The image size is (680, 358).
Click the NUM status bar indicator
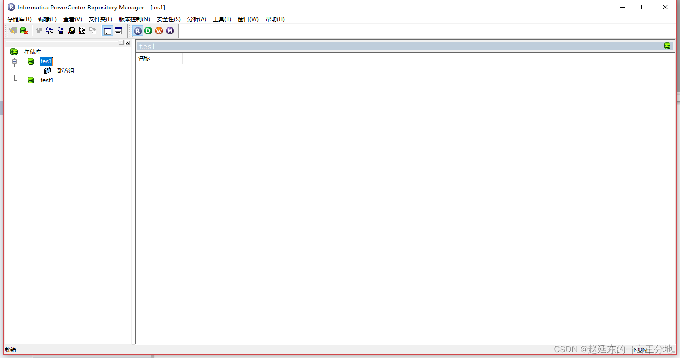640,350
